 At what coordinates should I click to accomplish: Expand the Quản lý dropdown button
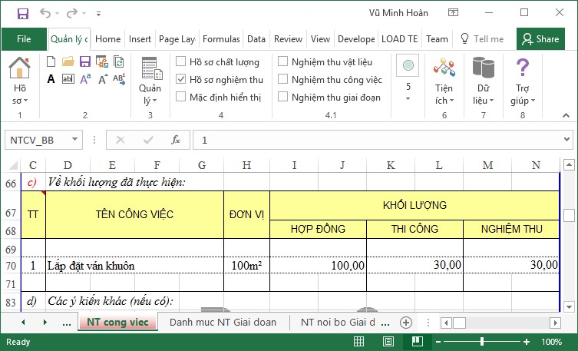pyautogui.click(x=150, y=83)
